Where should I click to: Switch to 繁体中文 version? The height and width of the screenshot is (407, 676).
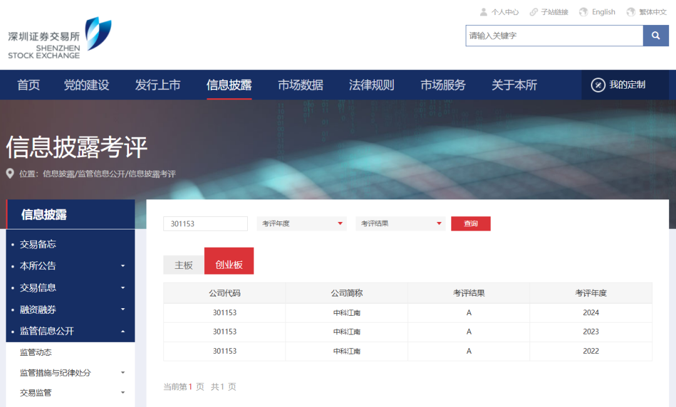653,12
